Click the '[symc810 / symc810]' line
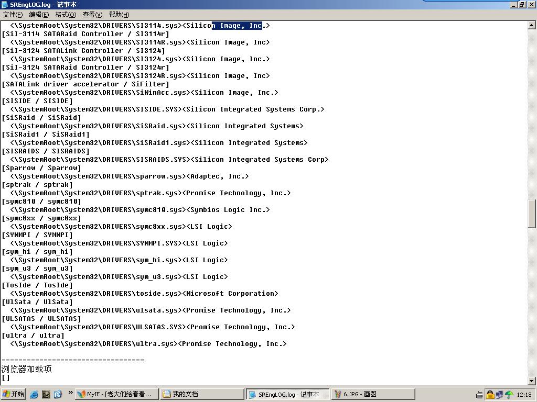537x402 pixels. coord(41,202)
